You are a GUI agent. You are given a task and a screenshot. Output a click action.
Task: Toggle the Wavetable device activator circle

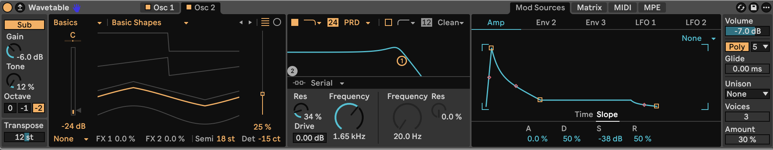pyautogui.click(x=7, y=7)
